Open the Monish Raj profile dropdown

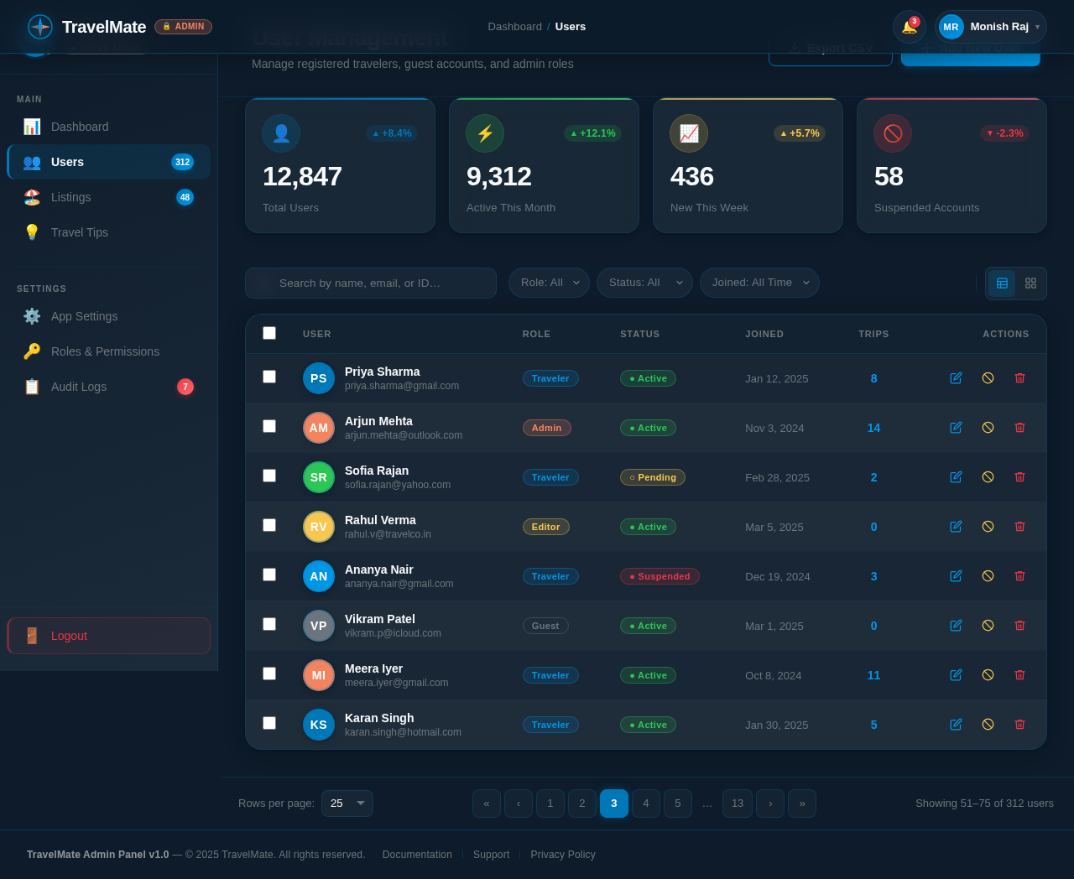pyautogui.click(x=990, y=27)
